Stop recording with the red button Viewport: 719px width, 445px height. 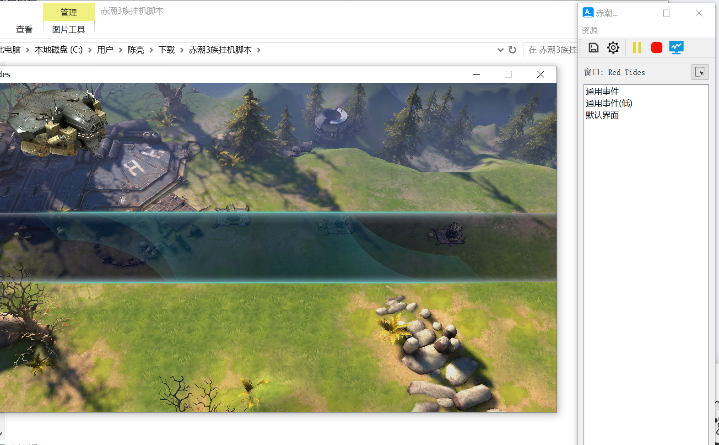pyautogui.click(x=657, y=48)
